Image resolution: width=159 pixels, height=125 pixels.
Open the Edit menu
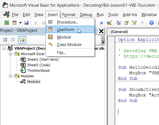tap(26, 15)
